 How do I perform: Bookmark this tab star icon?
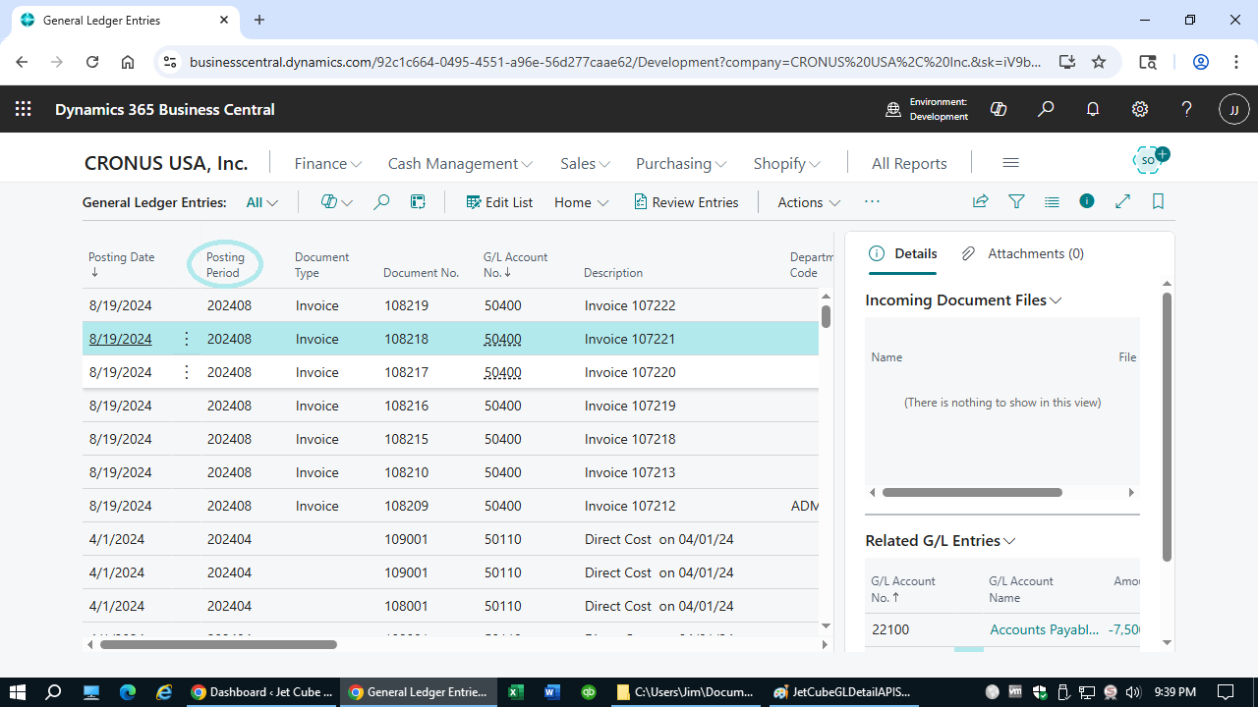click(x=1099, y=62)
